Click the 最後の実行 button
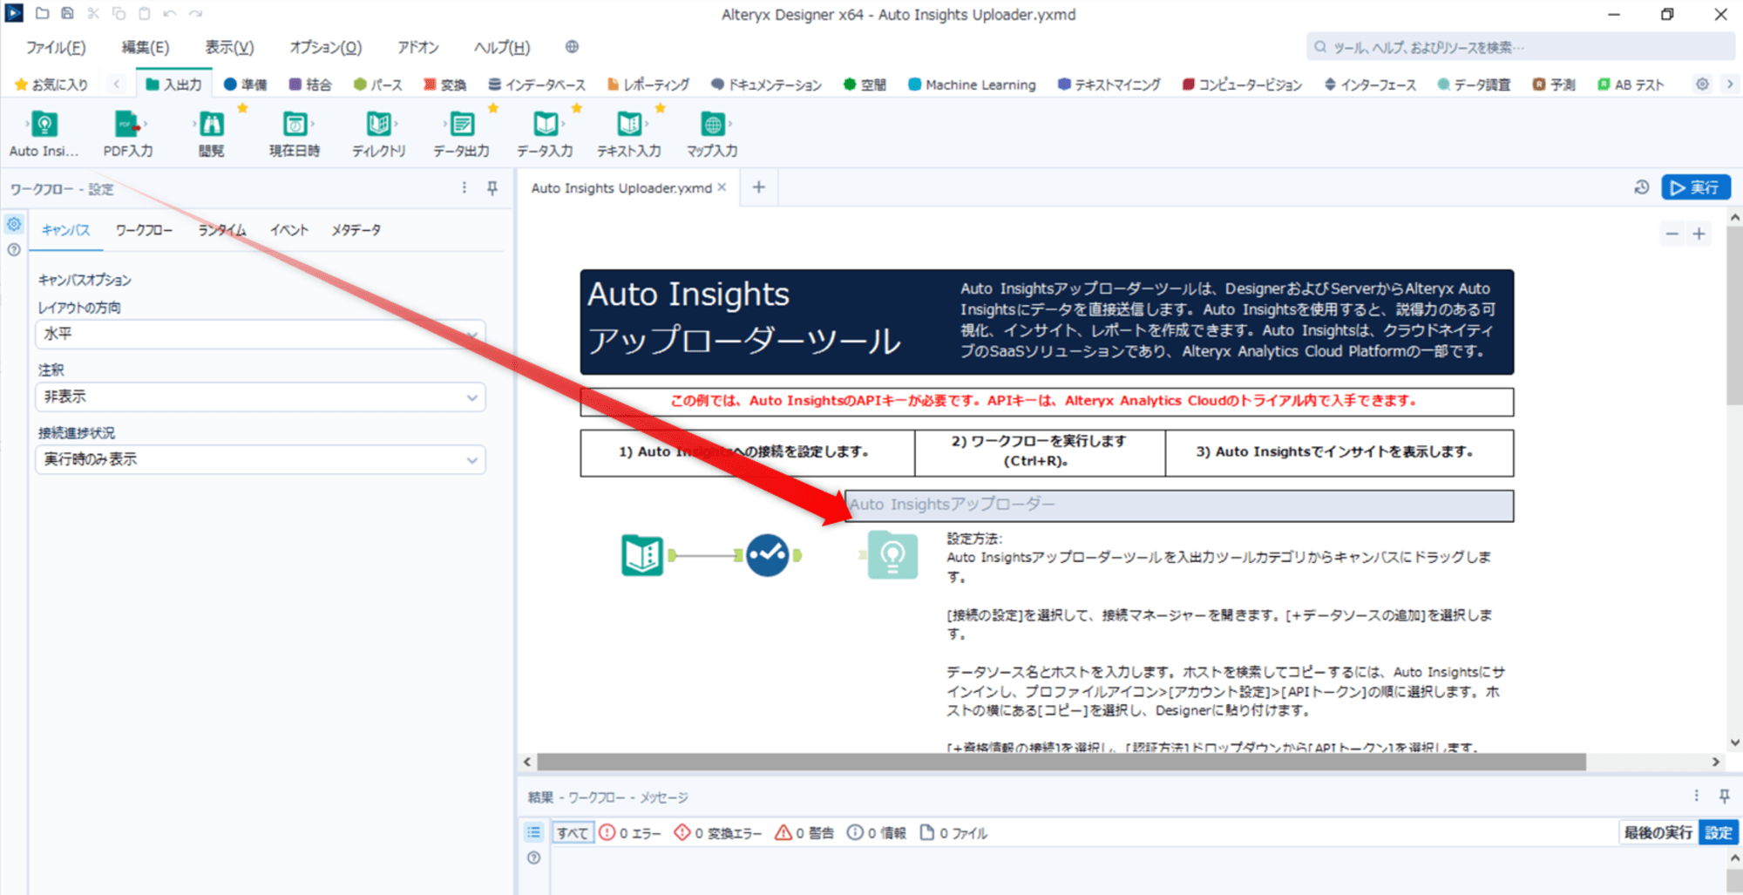This screenshot has width=1743, height=895. tap(1658, 832)
